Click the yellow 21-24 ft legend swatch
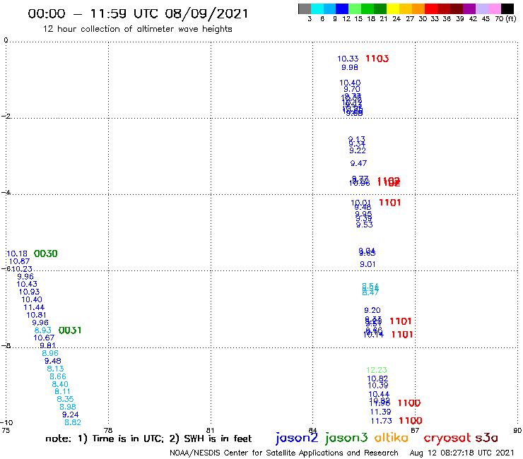Viewport: 523px width, 459px height. click(393, 8)
